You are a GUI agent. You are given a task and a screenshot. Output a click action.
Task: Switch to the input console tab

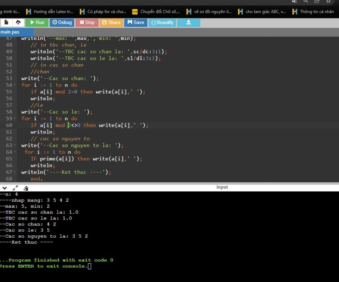[222, 187]
